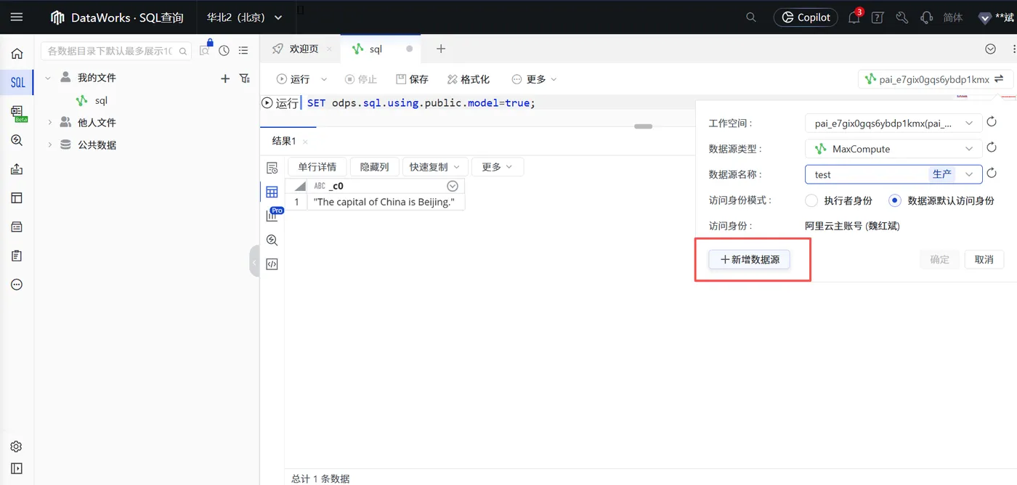Expand the 他人文件 folder
Image resolution: width=1017 pixels, height=485 pixels.
pos(49,123)
